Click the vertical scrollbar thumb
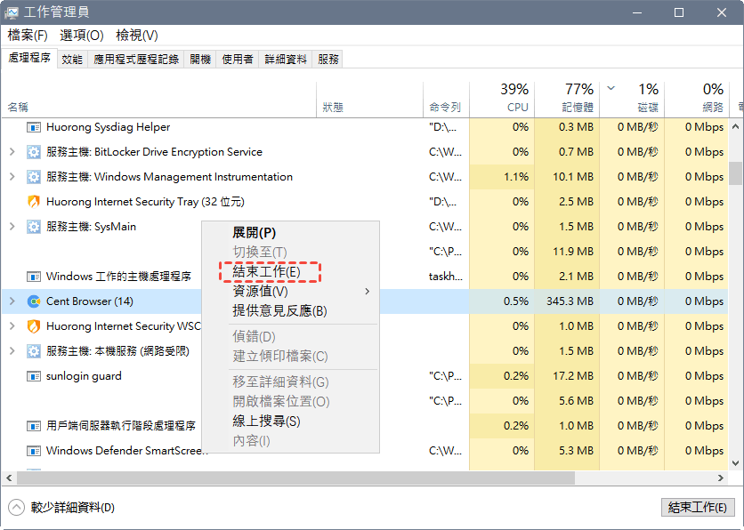 pos(735,173)
